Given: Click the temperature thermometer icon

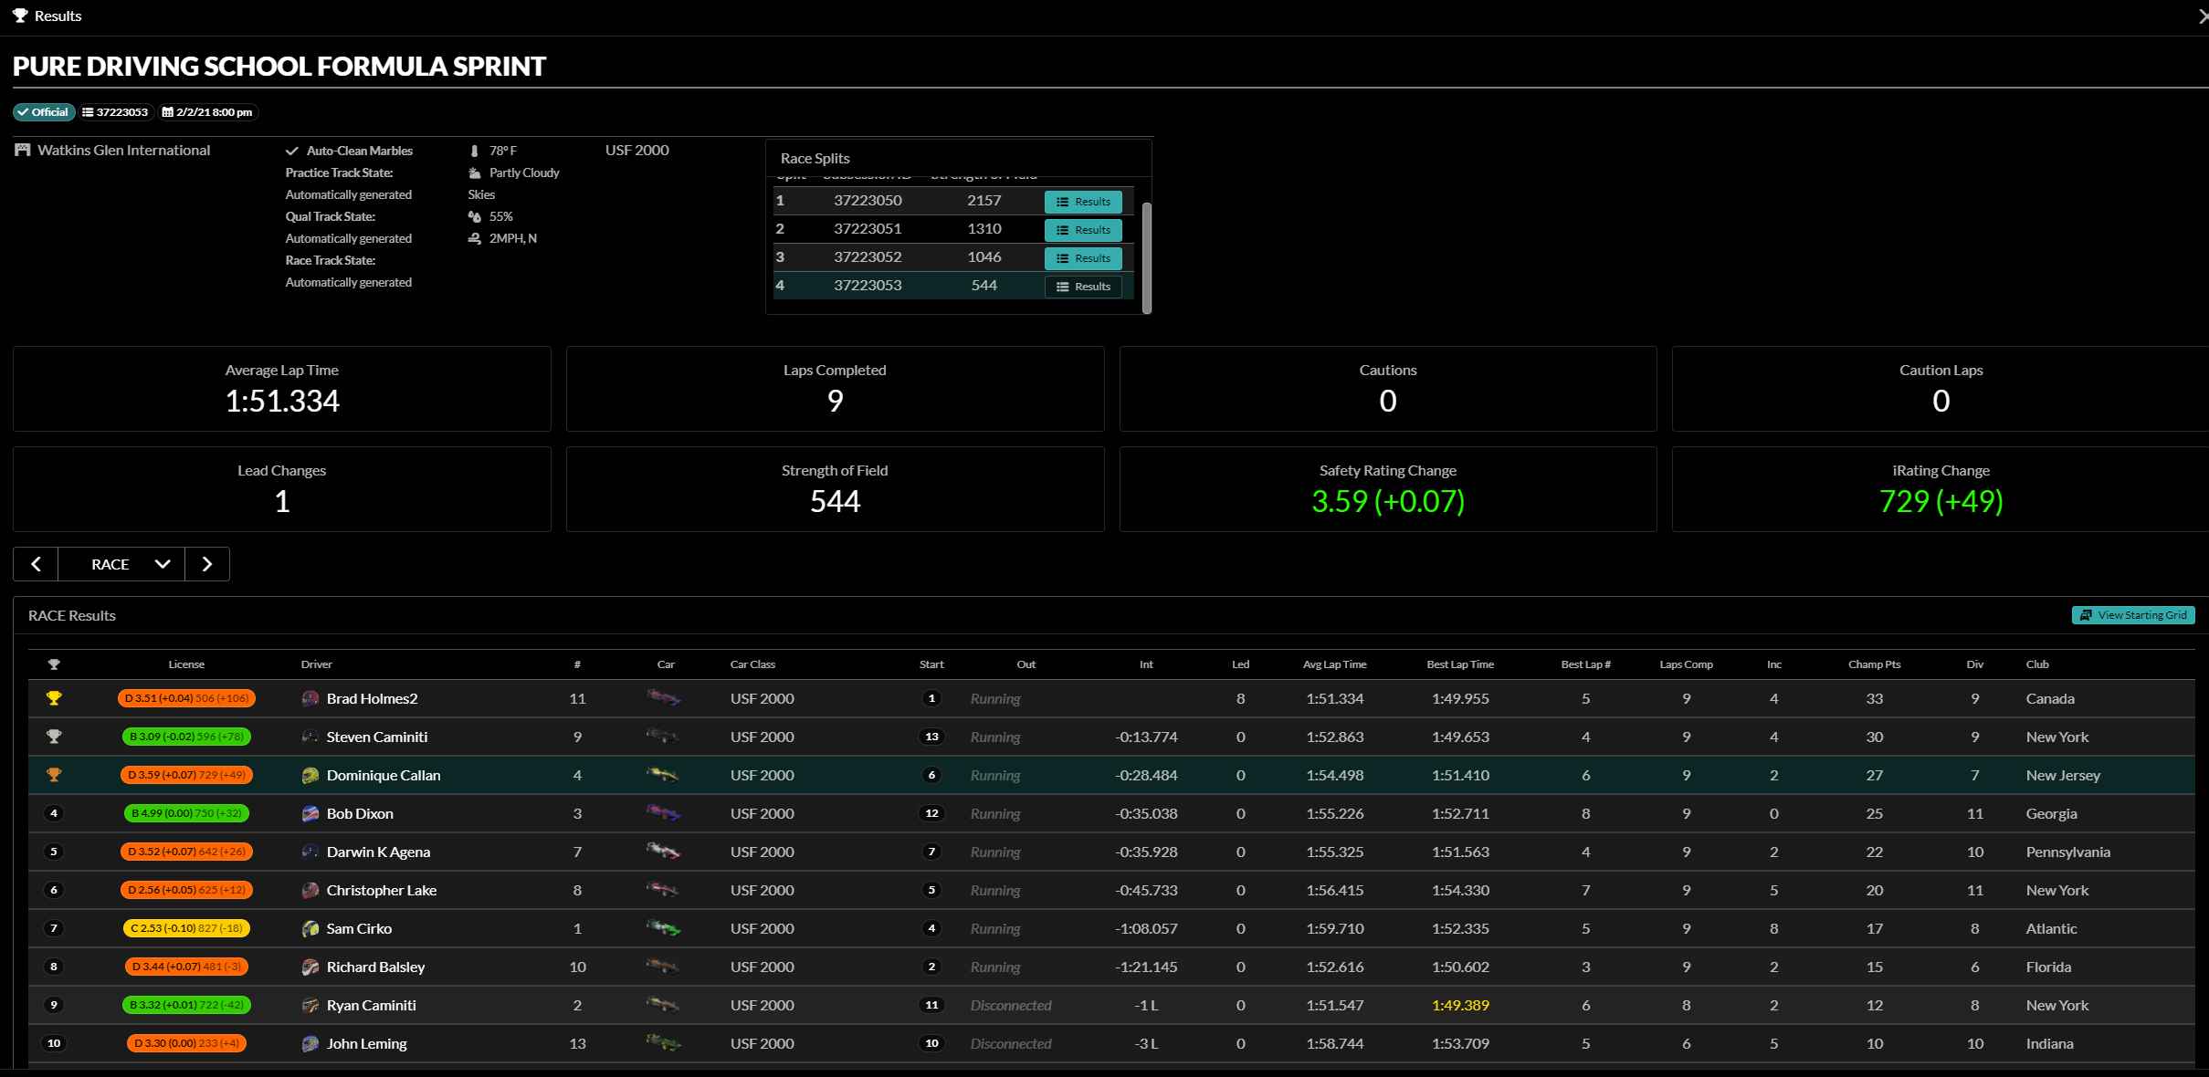Looking at the screenshot, I should click(x=474, y=151).
